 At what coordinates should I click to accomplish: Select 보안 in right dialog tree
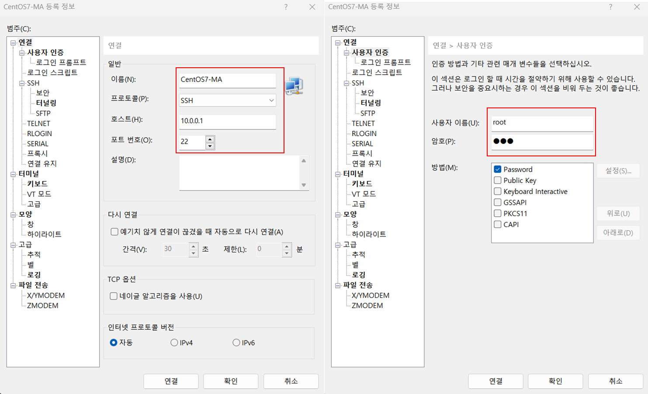[x=367, y=93]
